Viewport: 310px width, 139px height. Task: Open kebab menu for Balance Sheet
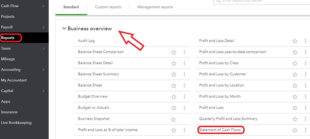(184, 85)
